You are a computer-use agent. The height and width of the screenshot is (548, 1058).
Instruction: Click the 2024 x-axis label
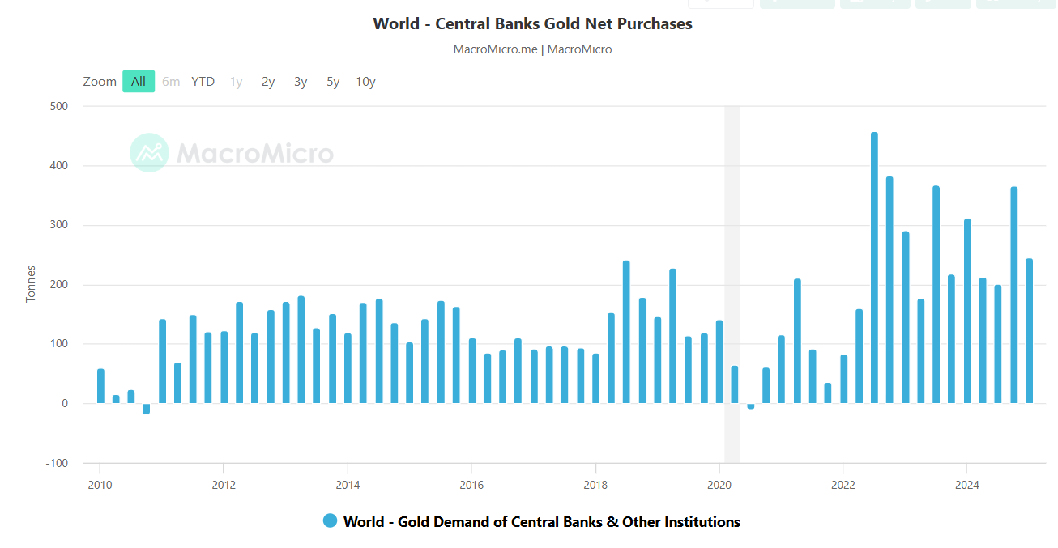pyautogui.click(x=967, y=486)
